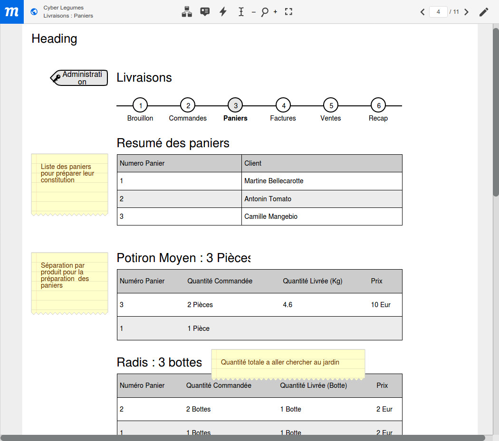Go to the next page arrow
Screen dimensions: 499x441
(466, 12)
